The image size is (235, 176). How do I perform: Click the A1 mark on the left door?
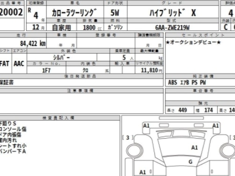tap(142, 172)
